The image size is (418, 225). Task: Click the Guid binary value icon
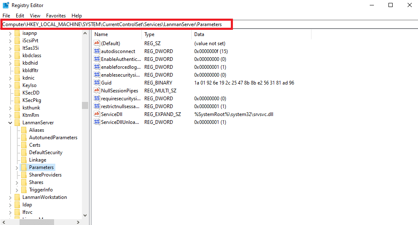97,82
